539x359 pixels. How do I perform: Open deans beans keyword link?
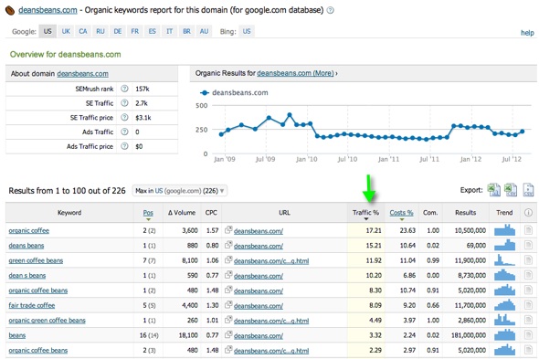click(x=26, y=246)
